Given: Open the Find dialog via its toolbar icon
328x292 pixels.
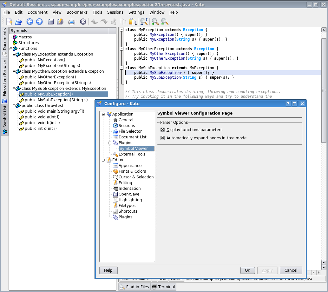Looking at the screenshot, I should [x=144, y=22].
